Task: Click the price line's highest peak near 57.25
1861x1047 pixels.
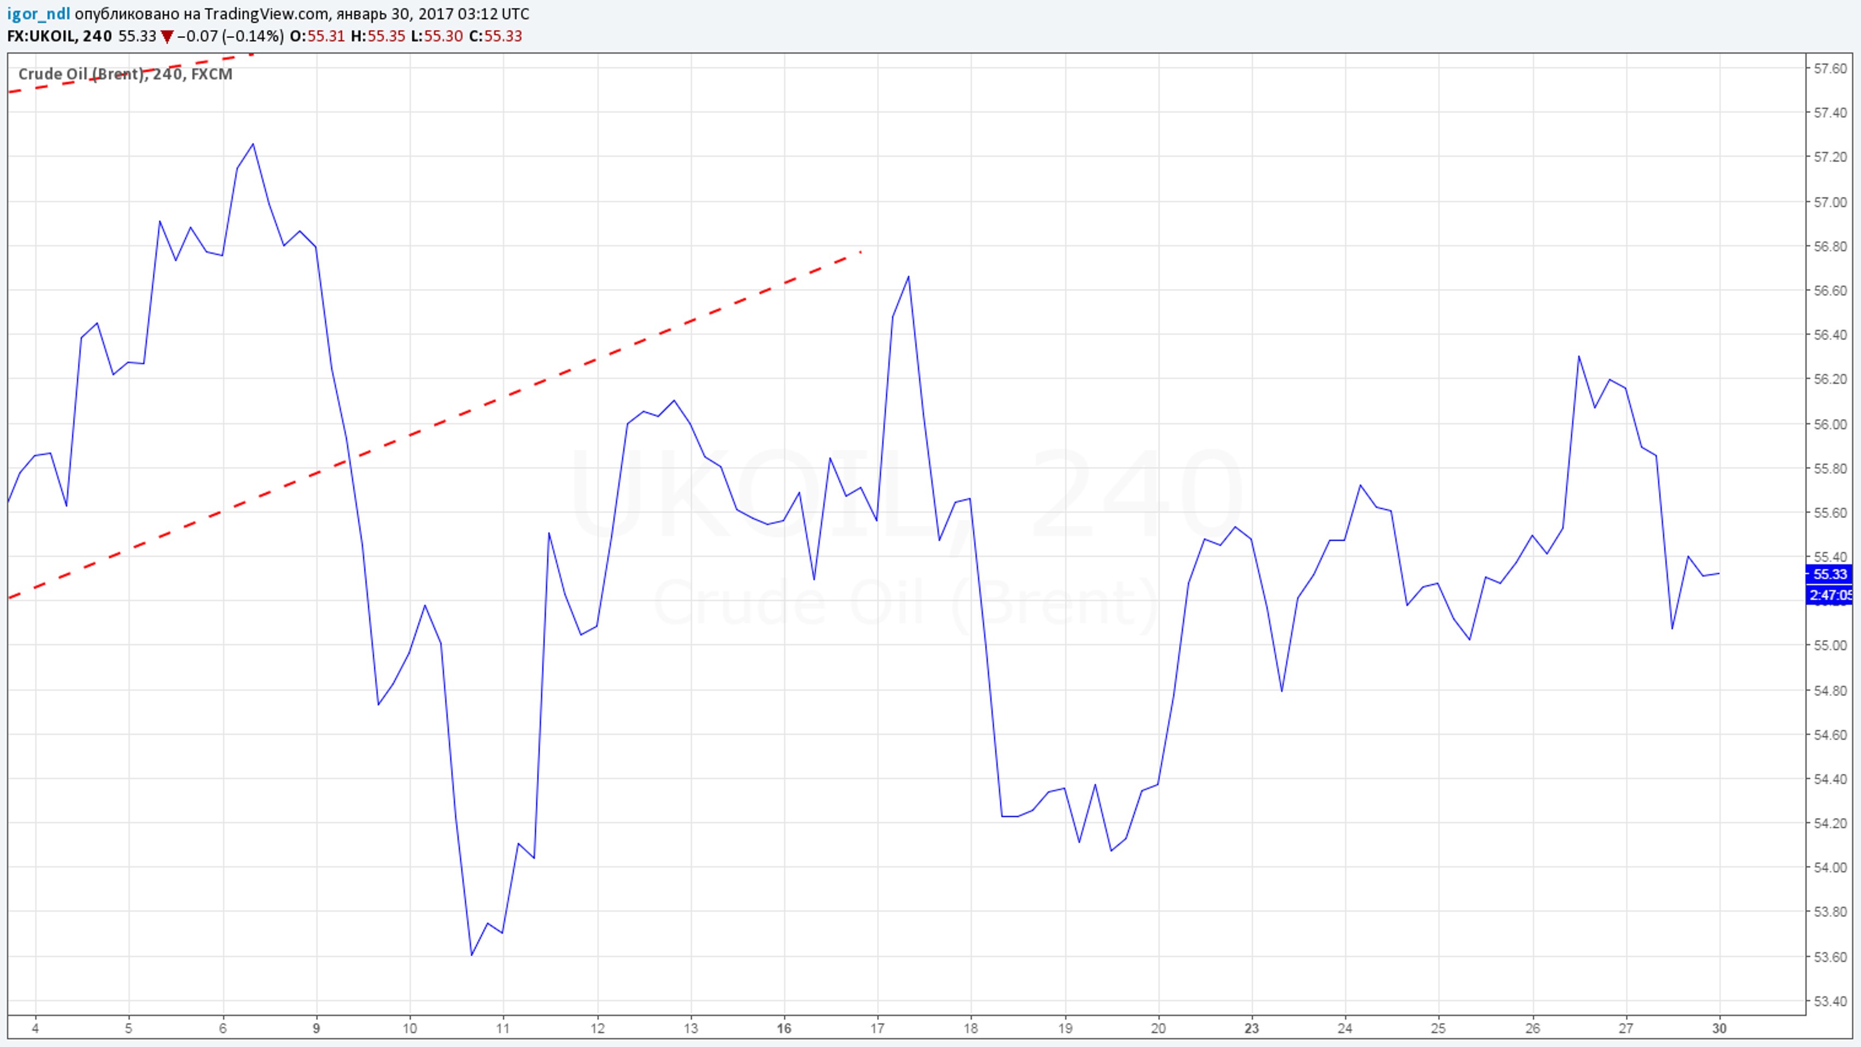Action: click(253, 145)
